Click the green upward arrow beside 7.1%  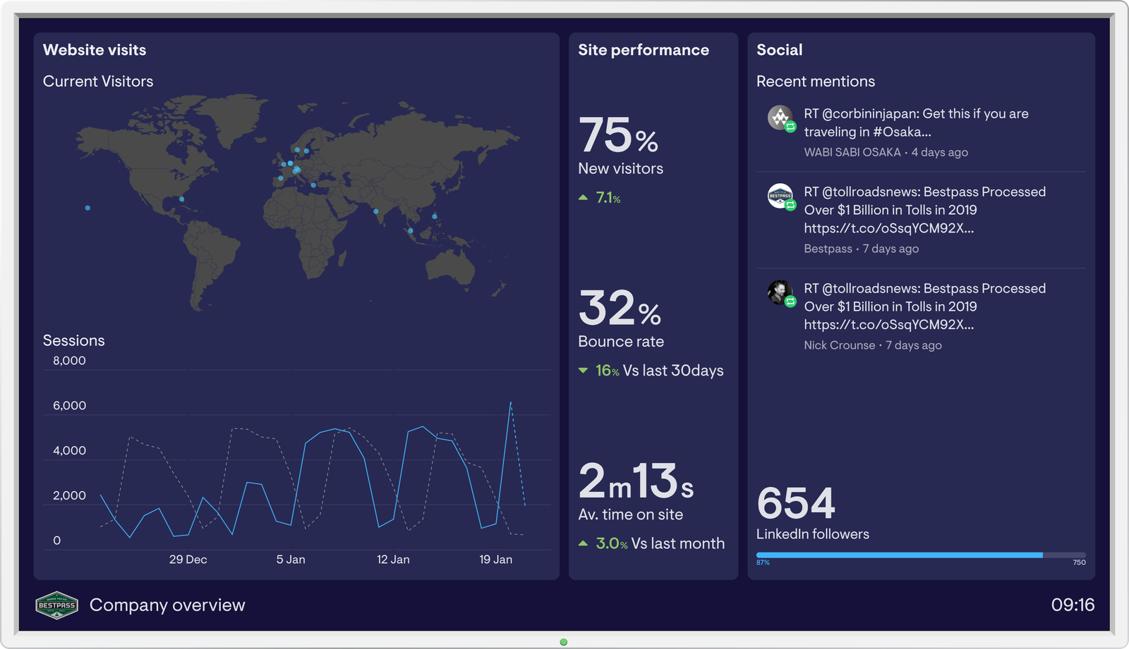[584, 198]
